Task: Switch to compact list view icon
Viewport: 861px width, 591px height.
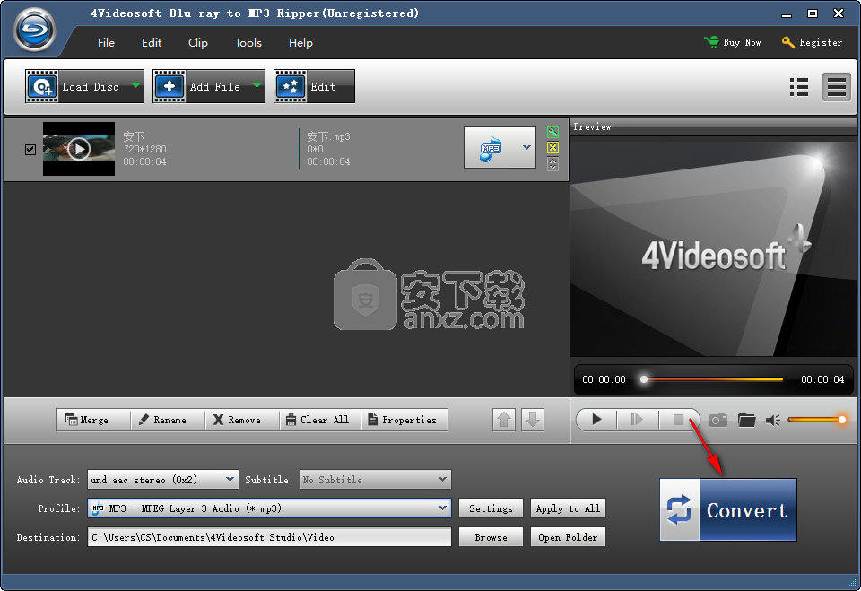Action: point(836,87)
